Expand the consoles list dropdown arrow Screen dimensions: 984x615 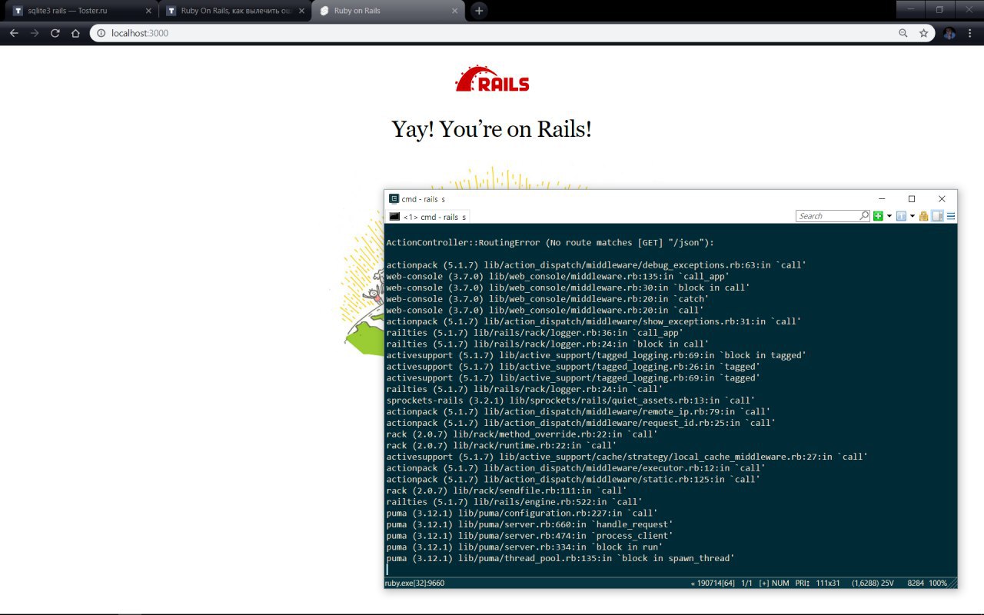(913, 216)
